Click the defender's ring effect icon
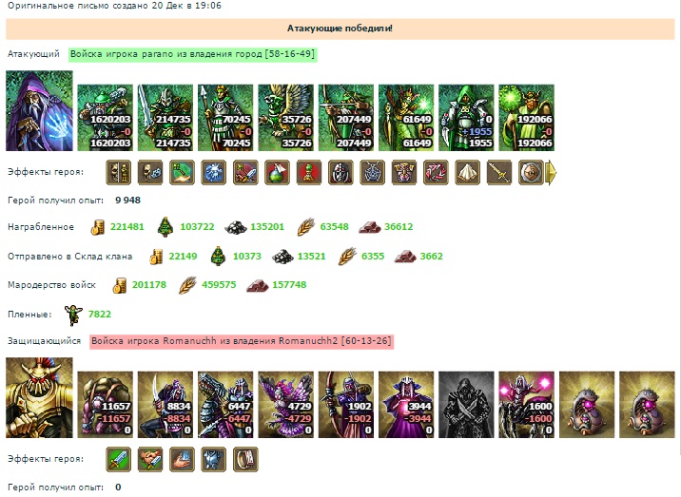This screenshot has height=497, width=681. click(245, 459)
